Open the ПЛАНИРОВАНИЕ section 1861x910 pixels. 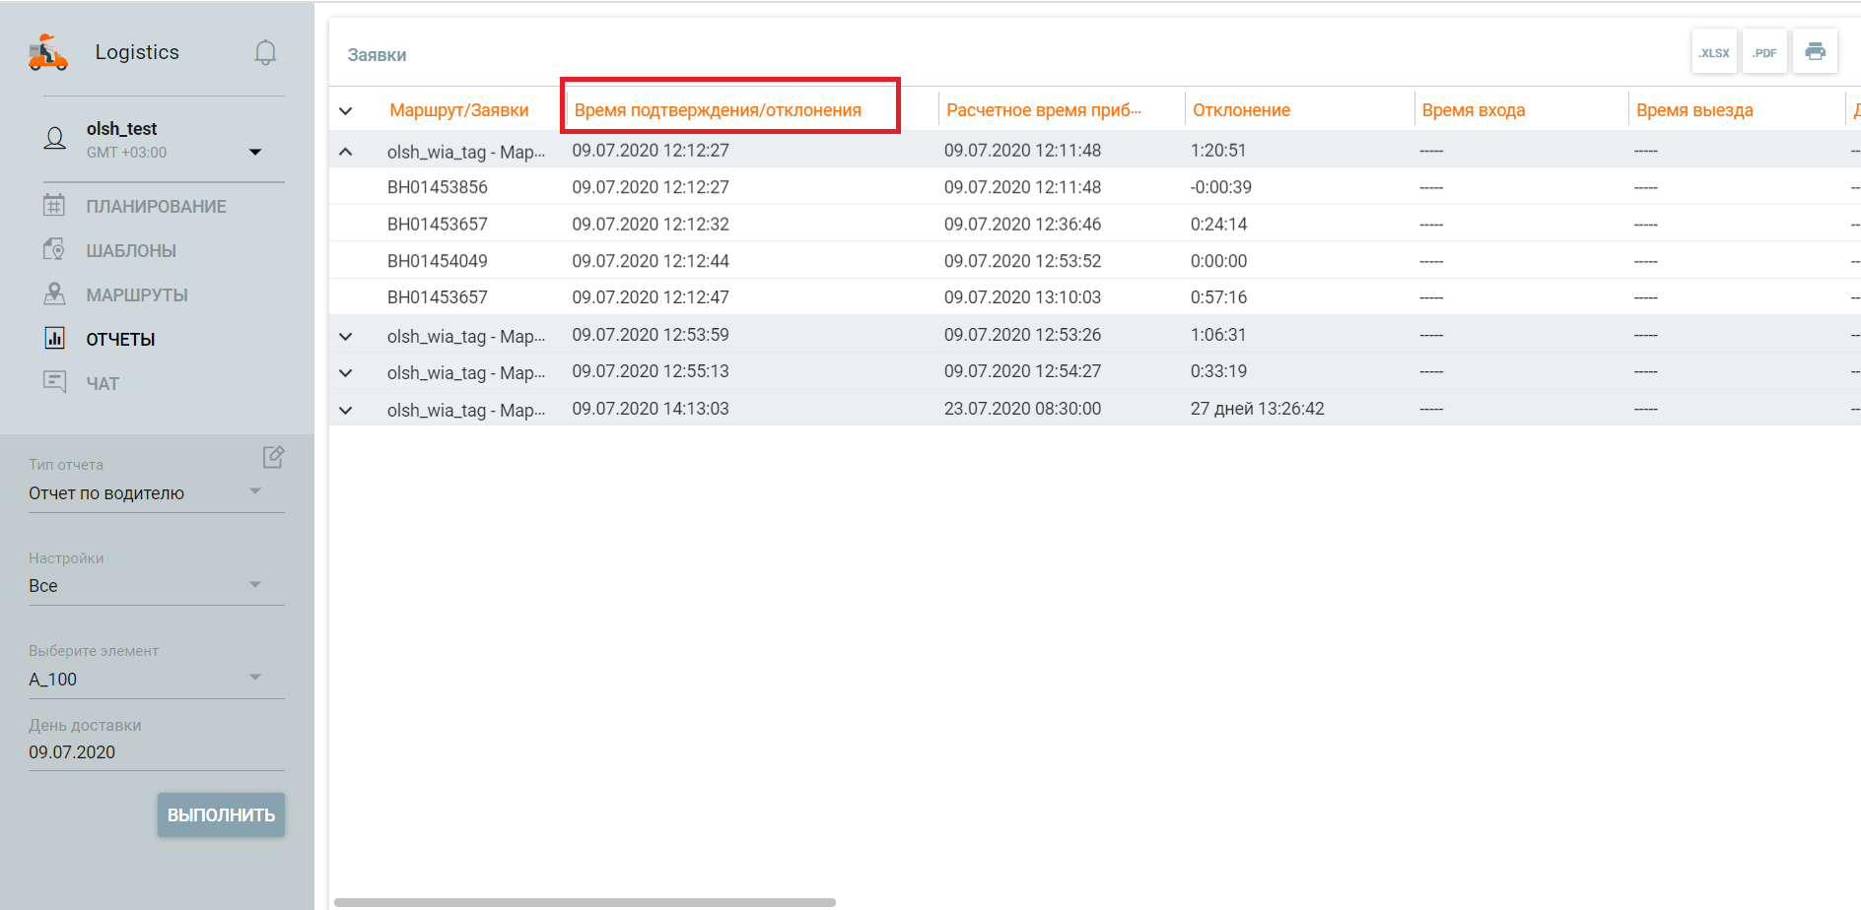point(156,207)
